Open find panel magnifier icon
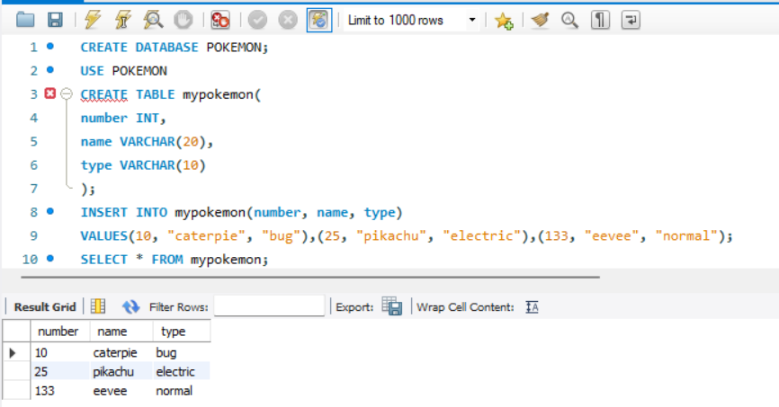 click(569, 21)
